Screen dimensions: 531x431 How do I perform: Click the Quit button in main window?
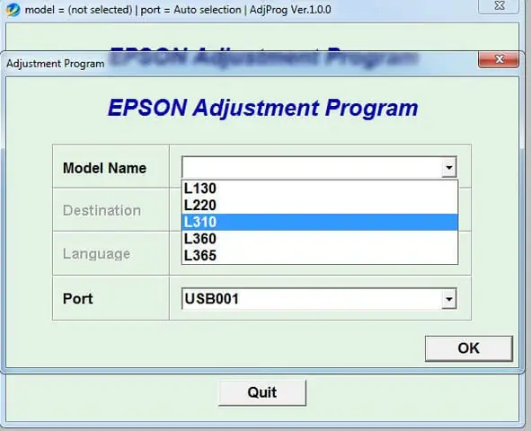click(x=262, y=392)
